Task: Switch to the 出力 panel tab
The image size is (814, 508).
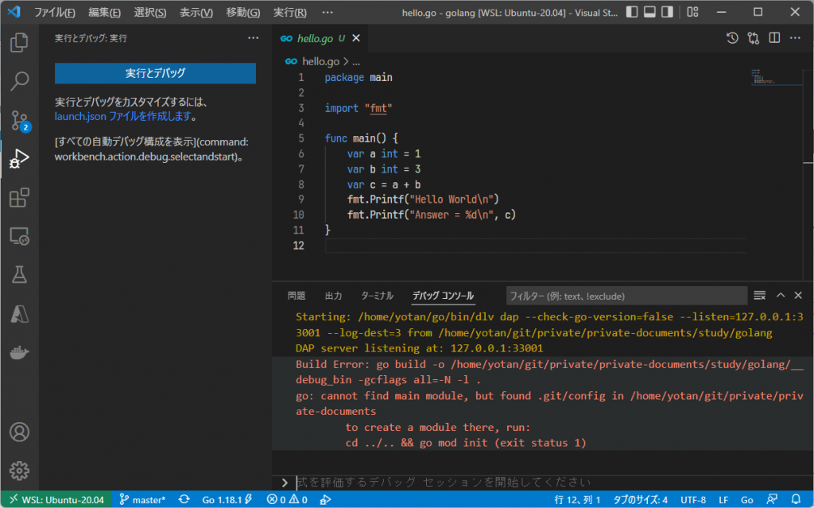Action: tap(333, 296)
